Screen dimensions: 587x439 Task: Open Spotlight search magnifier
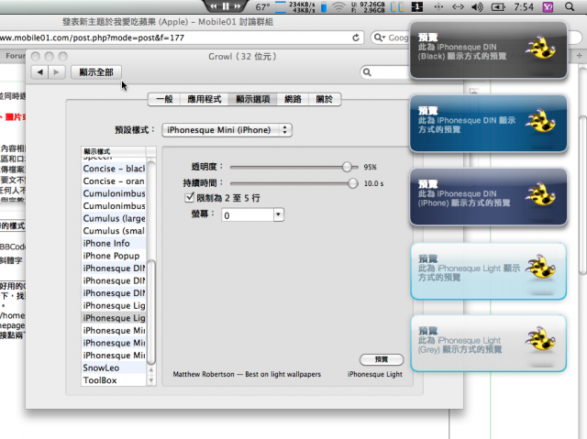point(570,6)
